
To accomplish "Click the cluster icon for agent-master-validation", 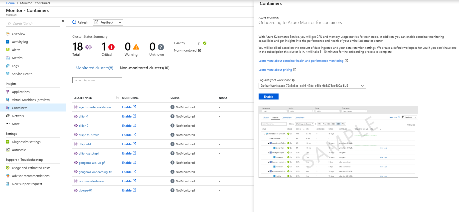I will [76, 107].
